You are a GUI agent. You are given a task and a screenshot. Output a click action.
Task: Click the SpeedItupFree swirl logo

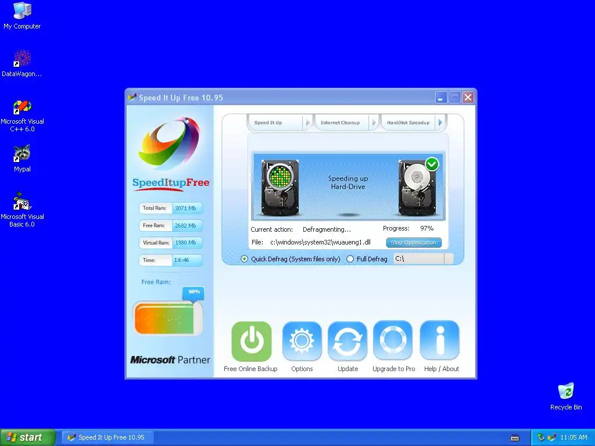[x=170, y=143]
